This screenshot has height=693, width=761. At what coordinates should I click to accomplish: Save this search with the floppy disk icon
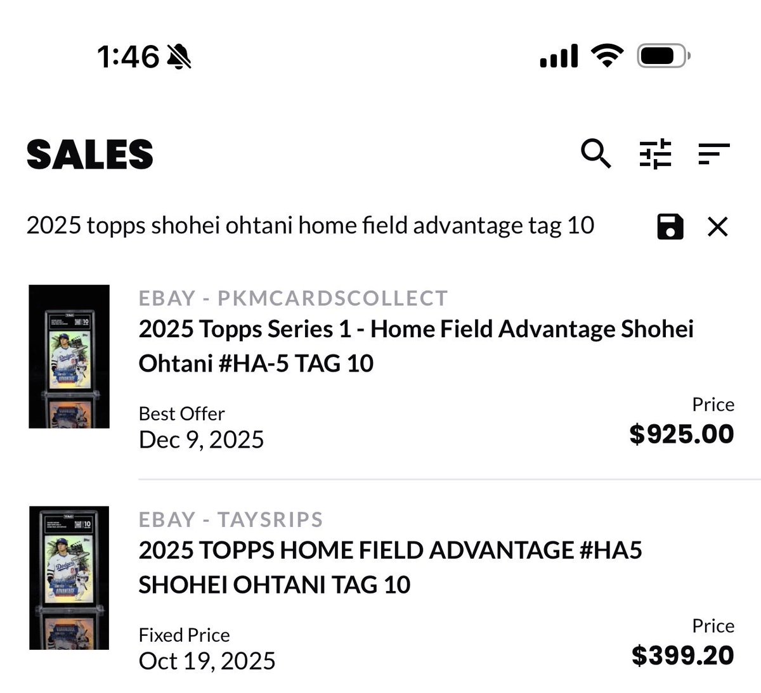point(670,226)
